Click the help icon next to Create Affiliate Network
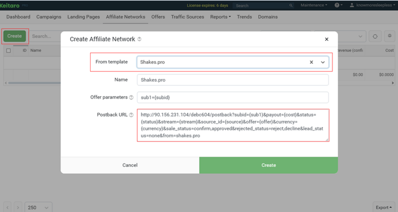 [x=139, y=39]
